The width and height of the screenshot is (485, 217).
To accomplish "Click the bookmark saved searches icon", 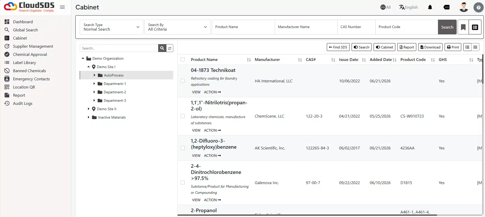I will coord(463,27).
